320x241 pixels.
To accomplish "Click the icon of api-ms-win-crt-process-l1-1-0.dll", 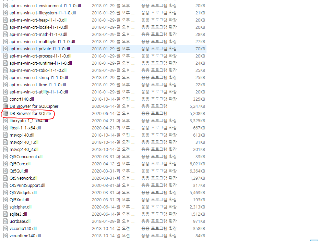I will click(x=6, y=56).
